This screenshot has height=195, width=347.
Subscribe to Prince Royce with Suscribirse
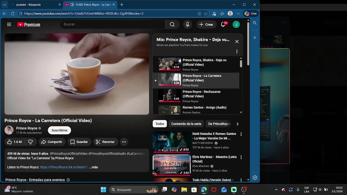[x=59, y=130]
